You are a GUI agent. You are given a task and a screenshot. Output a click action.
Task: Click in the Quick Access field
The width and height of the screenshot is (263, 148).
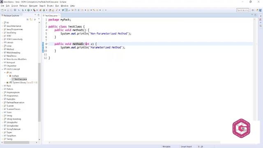click(242, 10)
